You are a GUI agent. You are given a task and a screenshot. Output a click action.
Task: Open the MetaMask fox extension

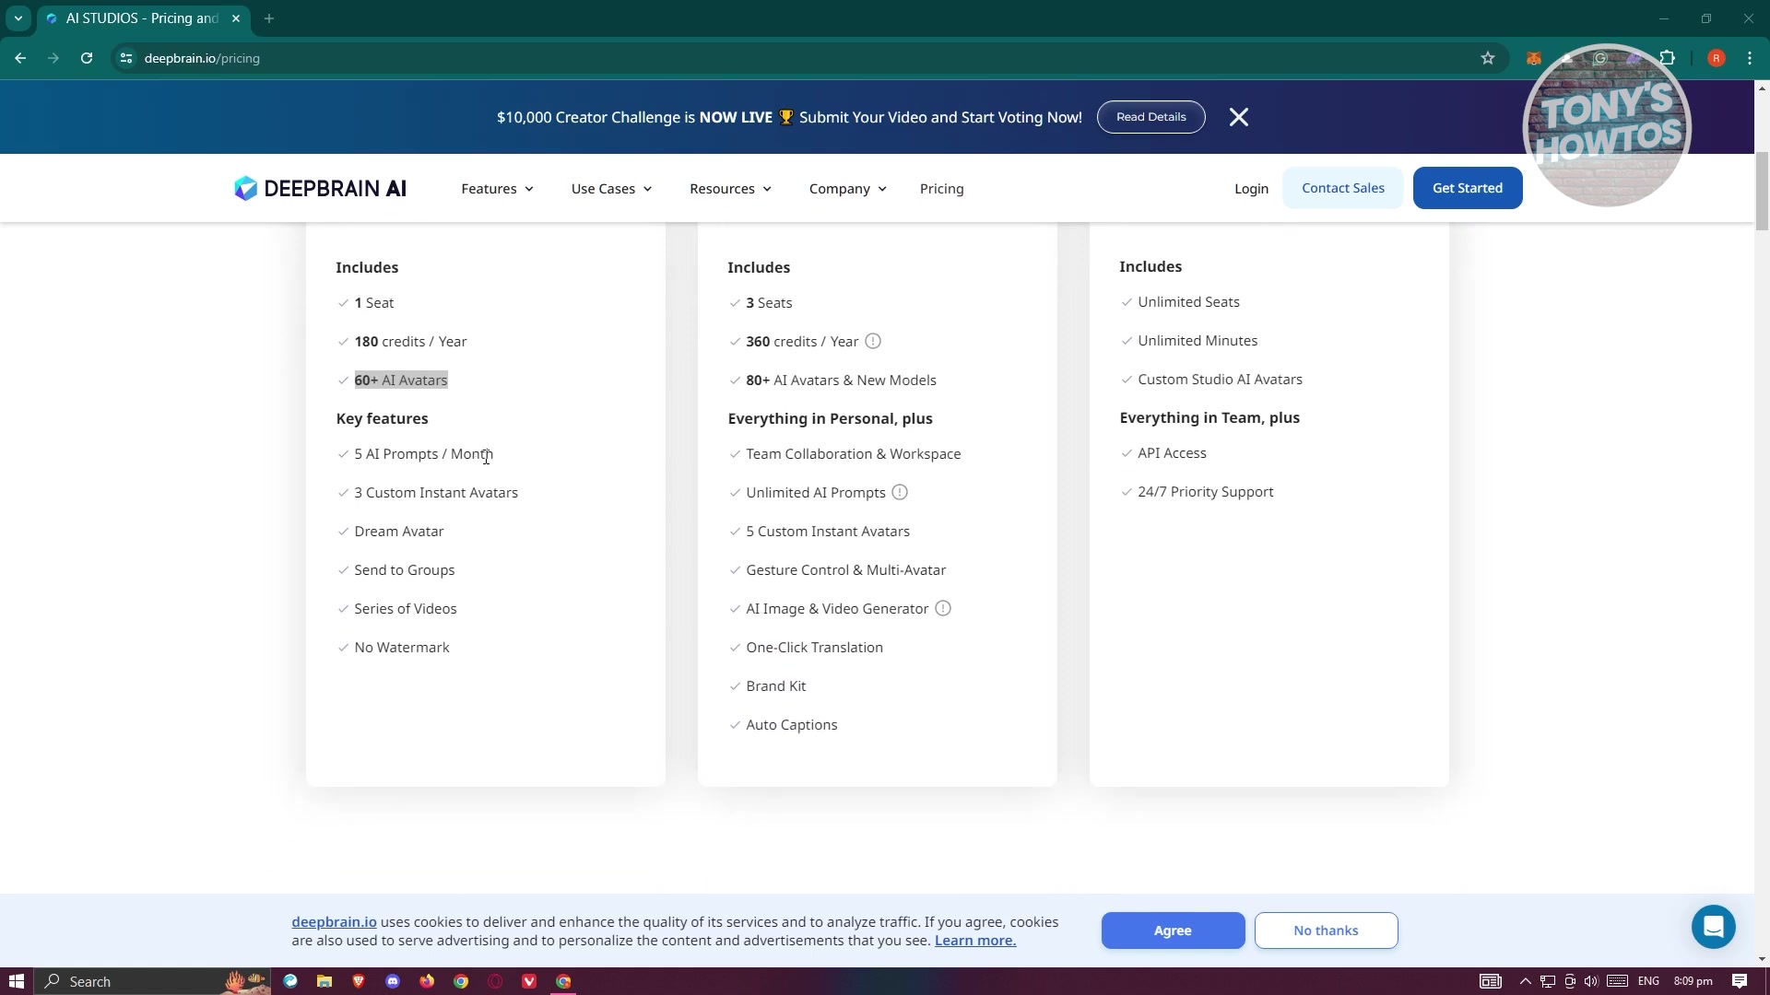[1534, 58]
